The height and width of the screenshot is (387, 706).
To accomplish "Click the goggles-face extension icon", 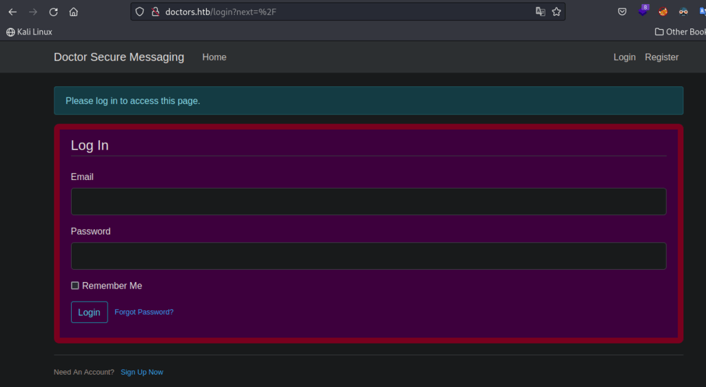I will (683, 12).
